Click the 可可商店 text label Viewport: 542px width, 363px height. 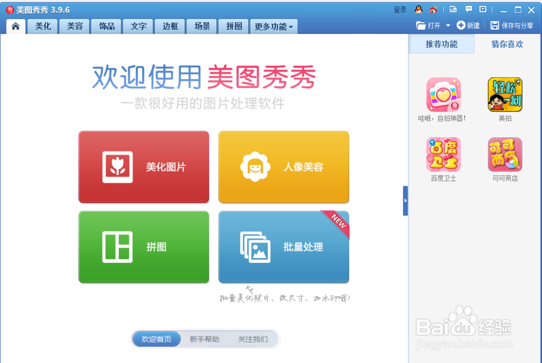point(505,178)
